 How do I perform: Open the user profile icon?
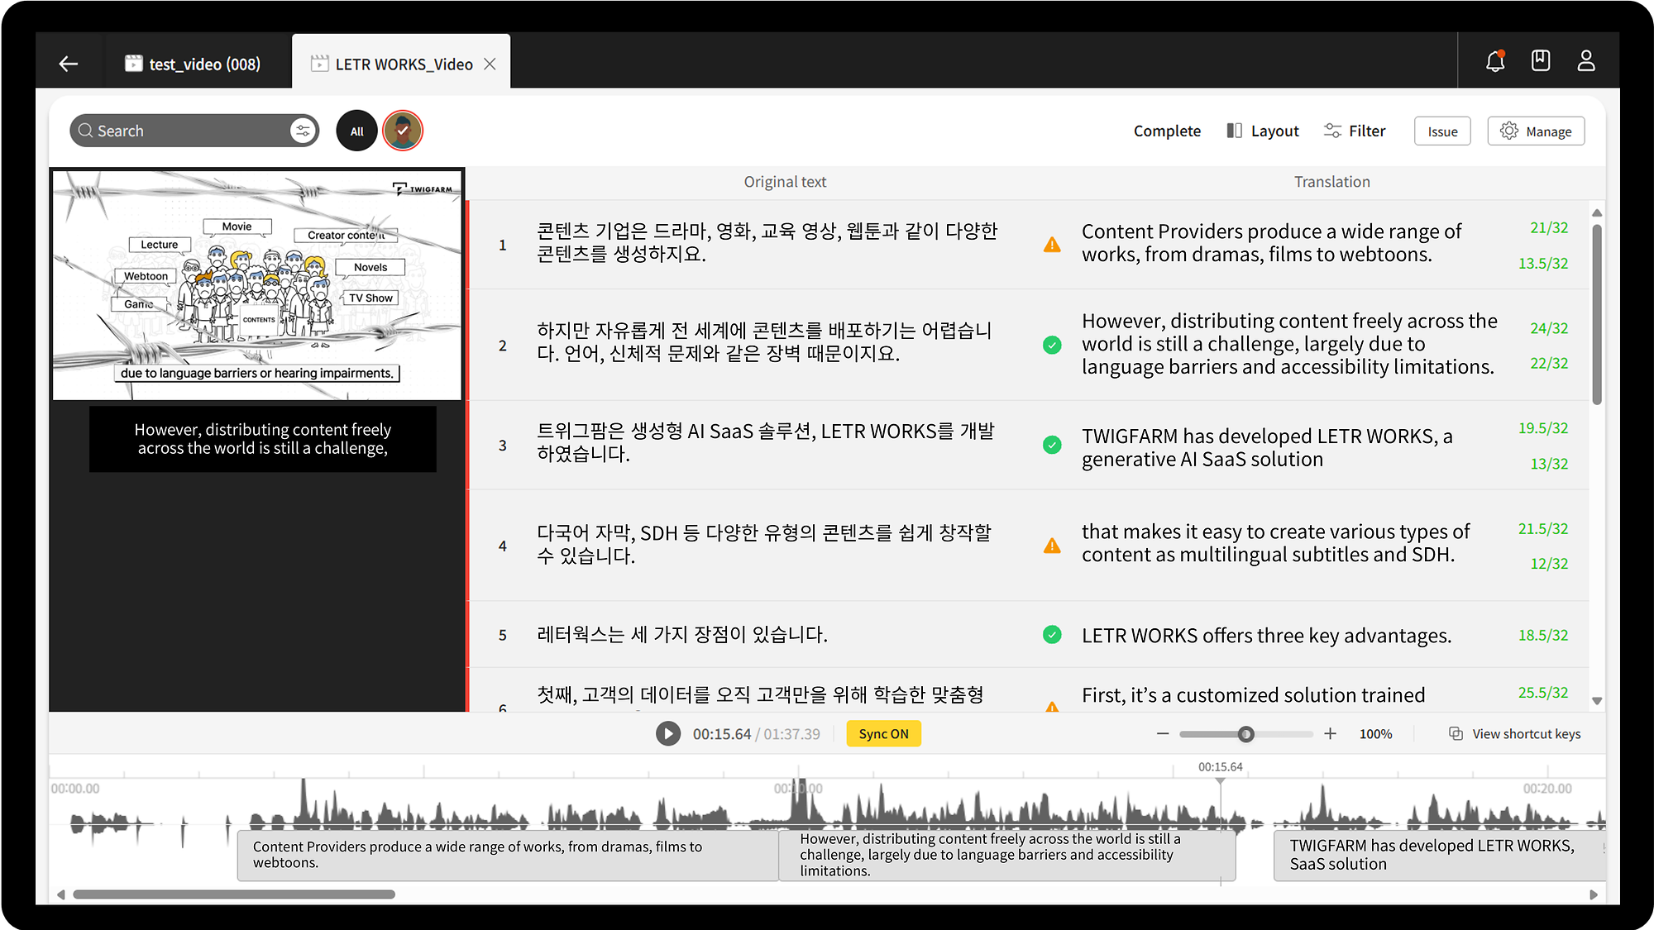click(1586, 60)
